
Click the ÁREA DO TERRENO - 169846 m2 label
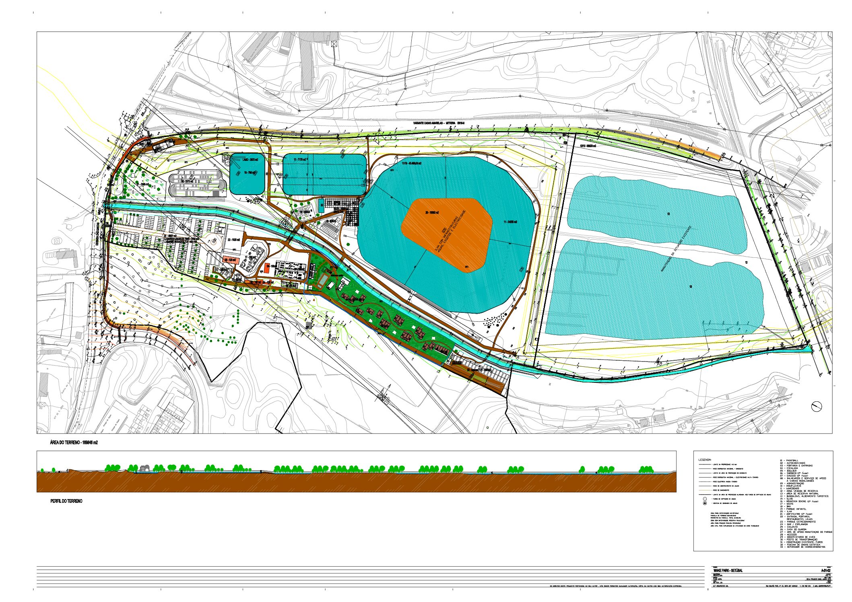tap(74, 442)
